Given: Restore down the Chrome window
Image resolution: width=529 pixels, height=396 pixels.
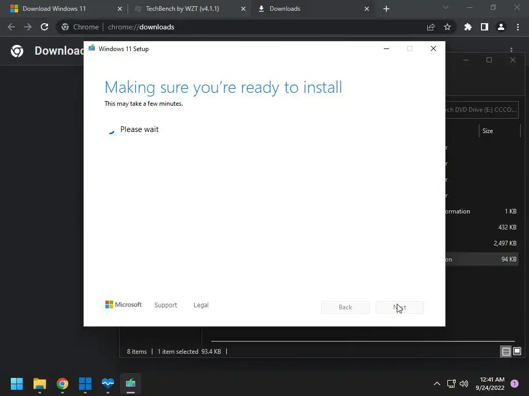Looking at the screenshot, I should tap(493, 7).
